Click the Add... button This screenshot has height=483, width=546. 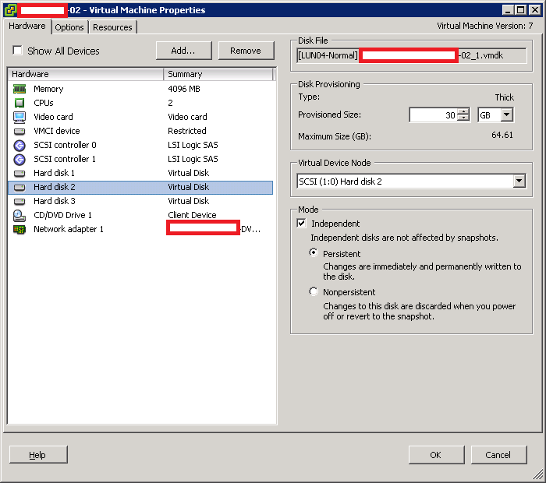point(183,51)
